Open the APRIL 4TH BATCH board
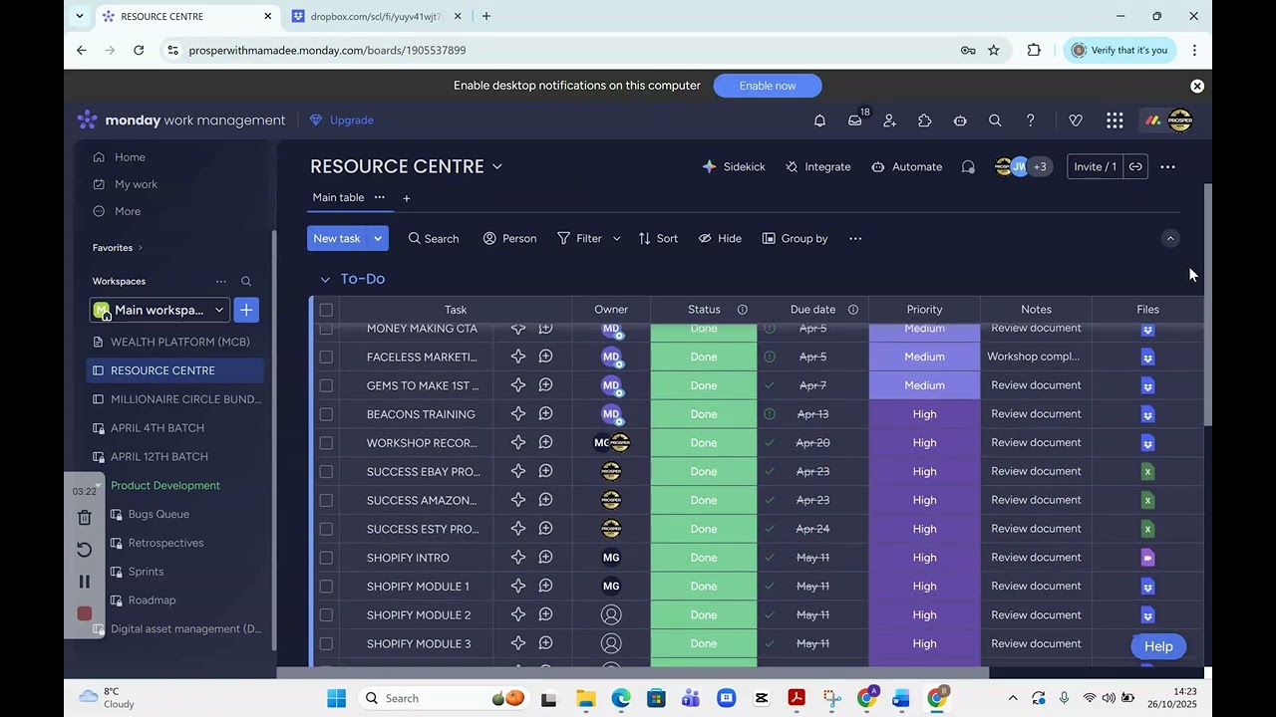Image resolution: width=1276 pixels, height=717 pixels. (158, 428)
